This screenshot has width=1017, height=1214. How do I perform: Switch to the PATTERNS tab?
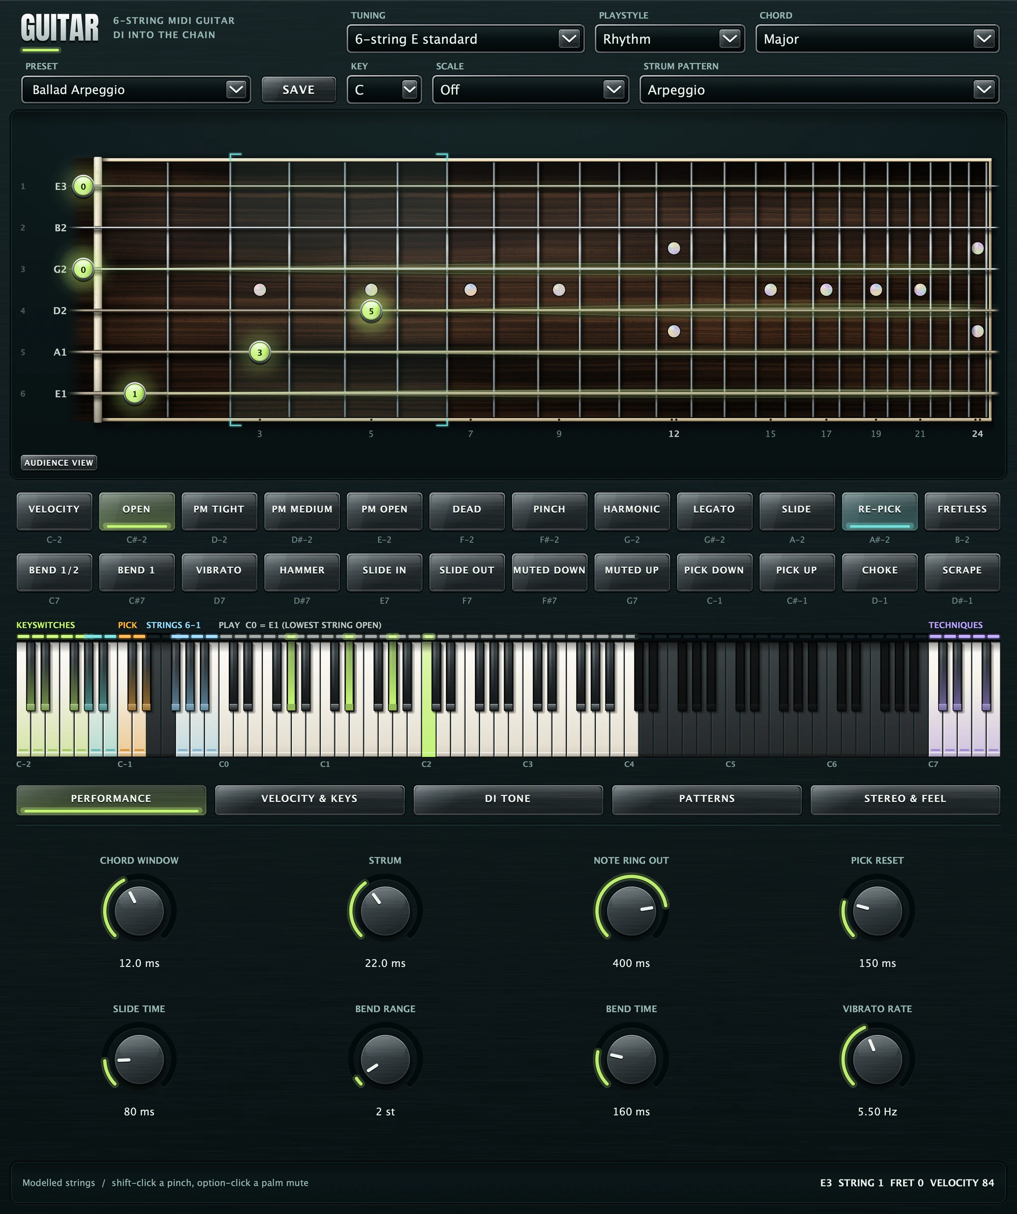click(x=706, y=800)
